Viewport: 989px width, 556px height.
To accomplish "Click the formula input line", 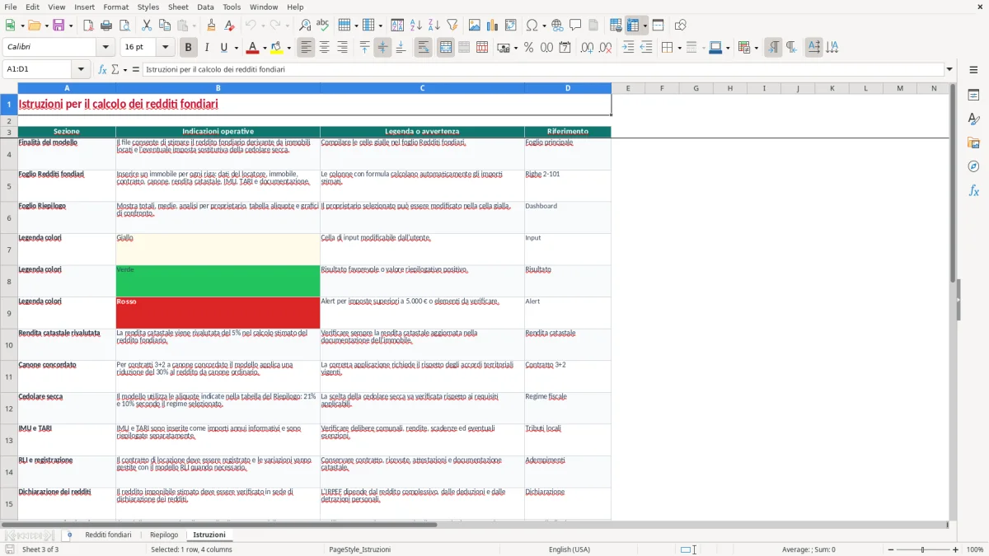I will [x=543, y=69].
